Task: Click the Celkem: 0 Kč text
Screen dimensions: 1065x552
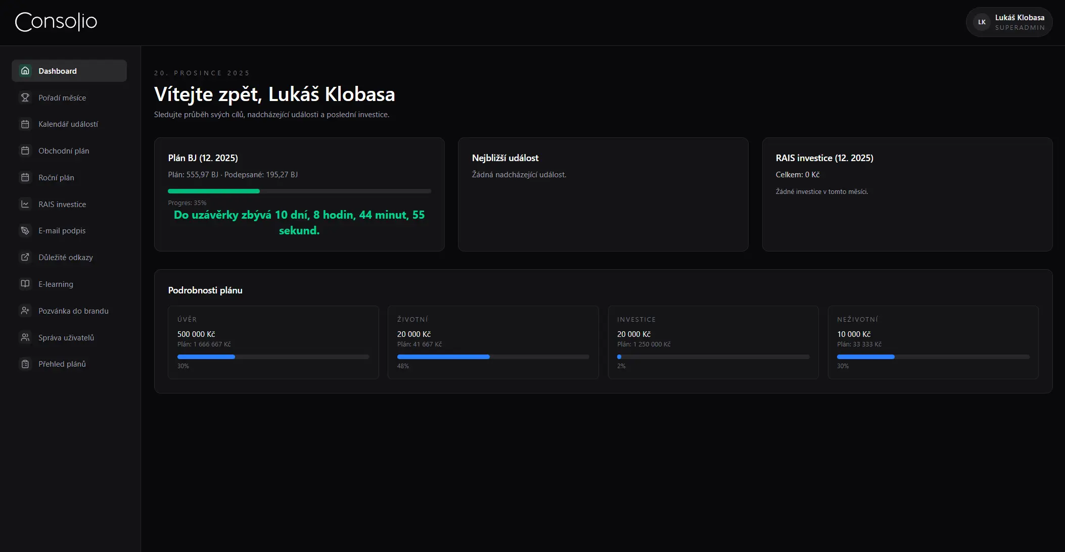Action: coord(798,175)
